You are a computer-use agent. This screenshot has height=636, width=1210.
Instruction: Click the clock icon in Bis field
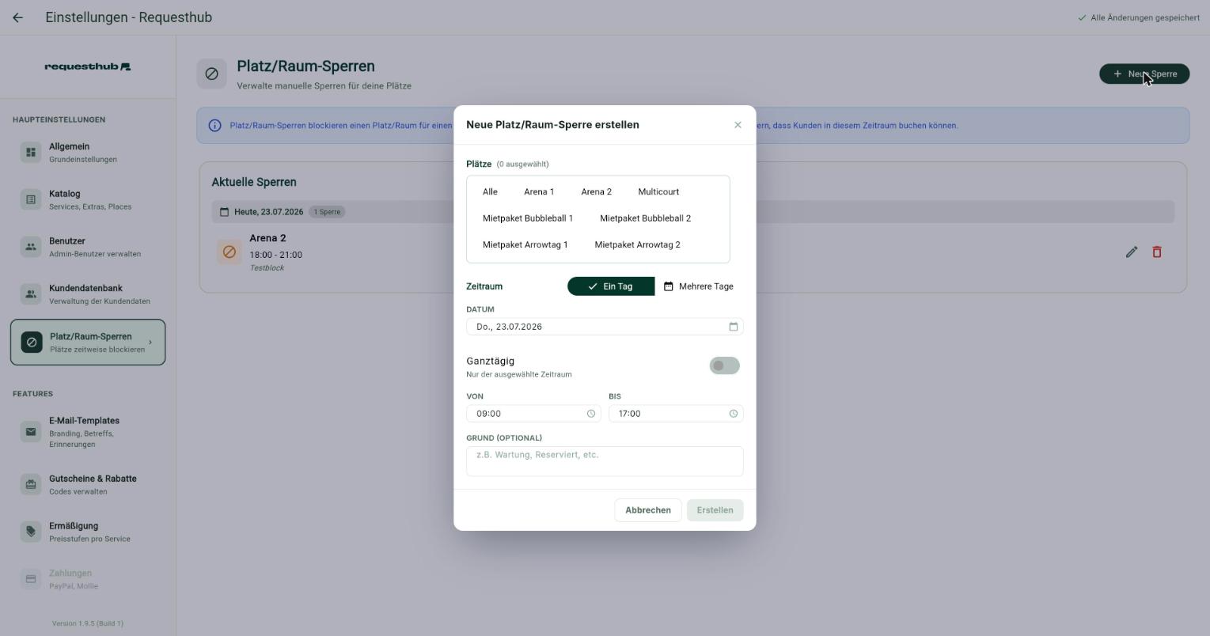[x=733, y=414]
